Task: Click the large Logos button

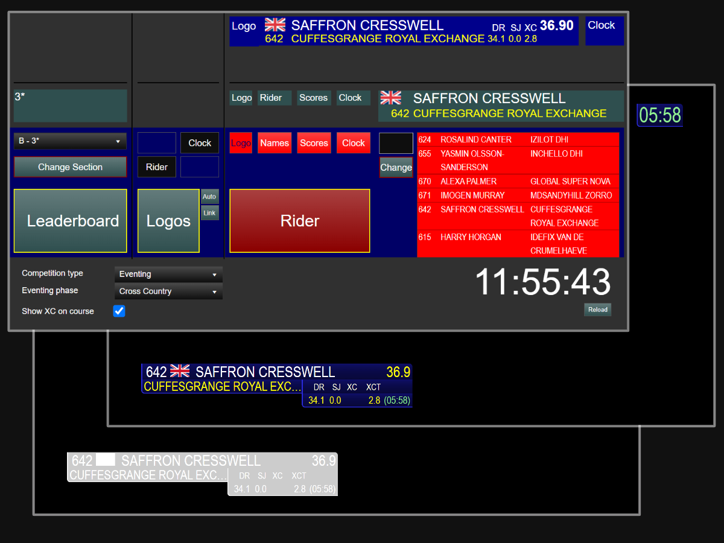Action: click(168, 221)
